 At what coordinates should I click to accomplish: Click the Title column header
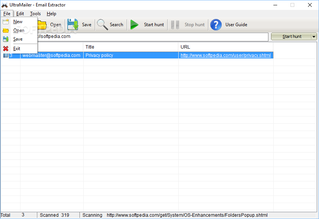click(x=131, y=47)
